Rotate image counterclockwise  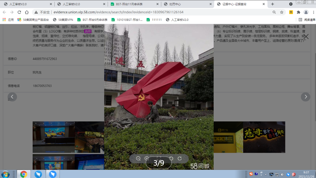(171, 159)
